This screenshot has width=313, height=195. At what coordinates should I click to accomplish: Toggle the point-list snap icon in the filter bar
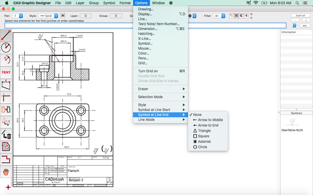pos(231,16)
